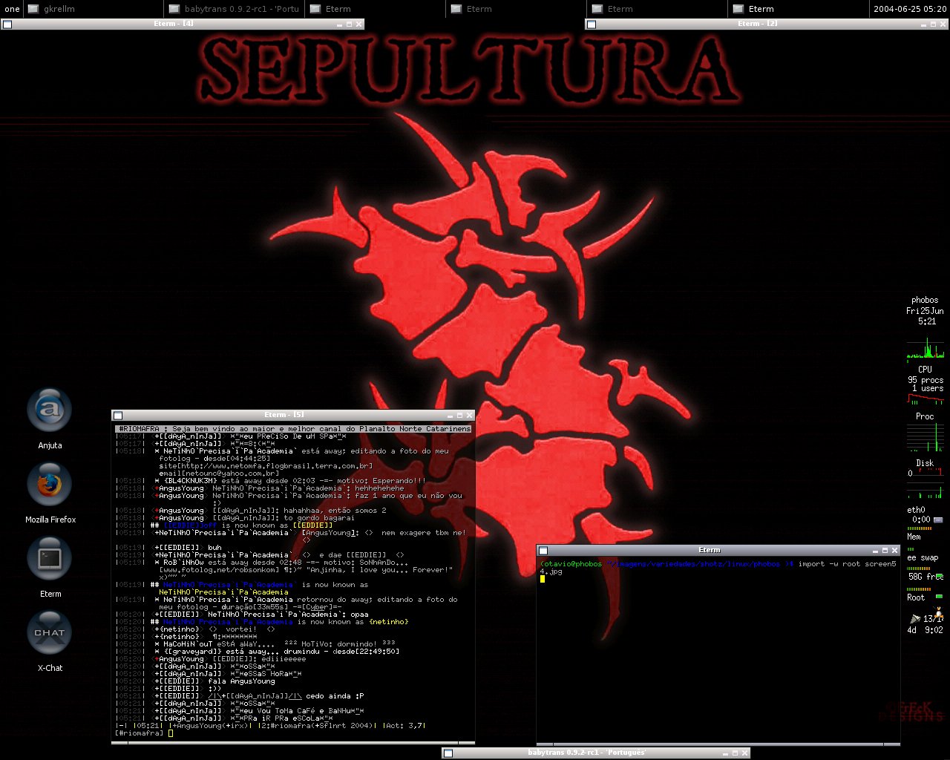This screenshot has width=950, height=760.
Task: Click the Eterm [2] title bar
Action: pos(757,24)
